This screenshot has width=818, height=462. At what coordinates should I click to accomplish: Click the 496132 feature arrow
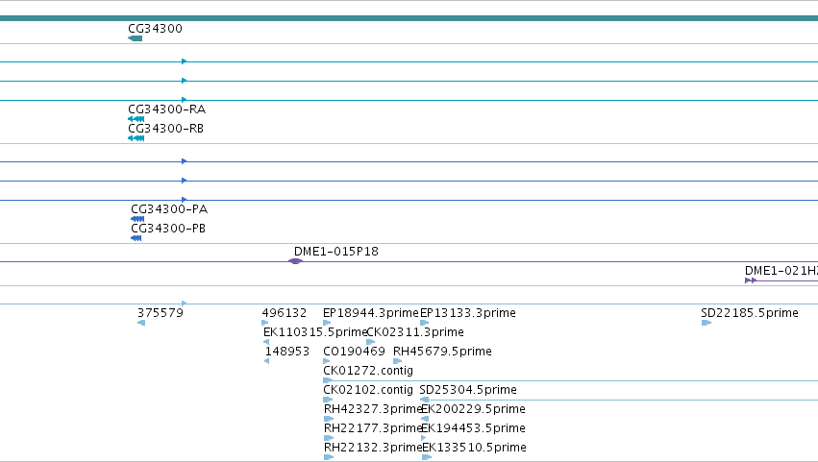coord(265,323)
